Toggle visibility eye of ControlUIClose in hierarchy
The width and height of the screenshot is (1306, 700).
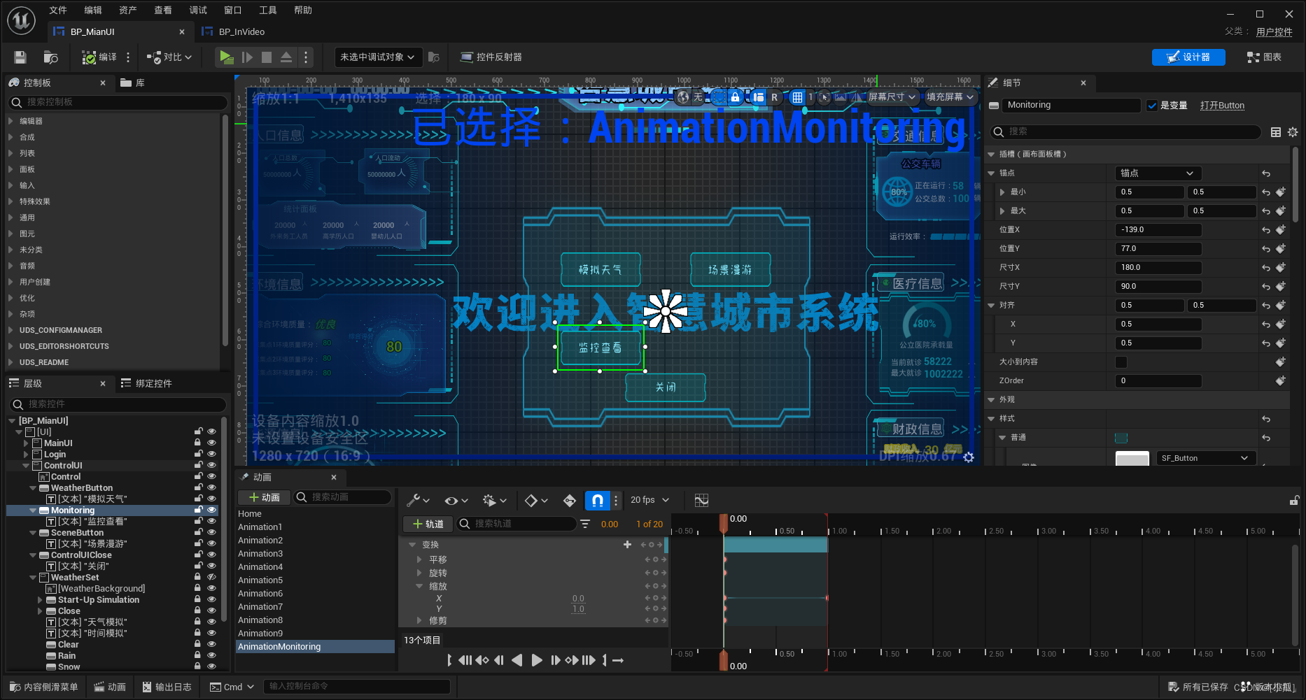211,555
